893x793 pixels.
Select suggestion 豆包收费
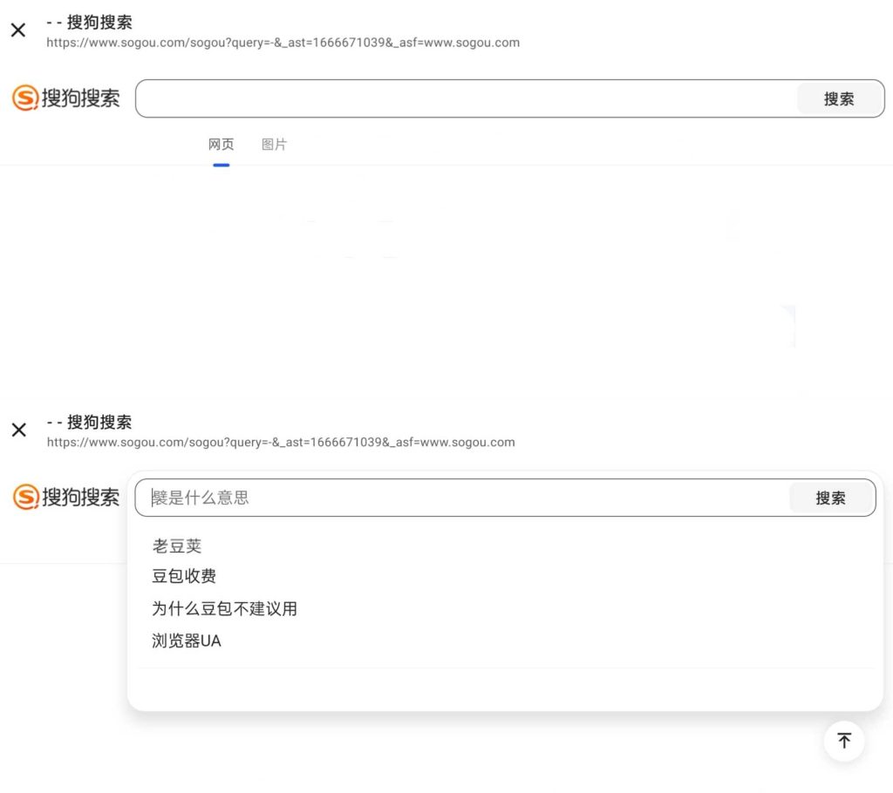tap(184, 576)
